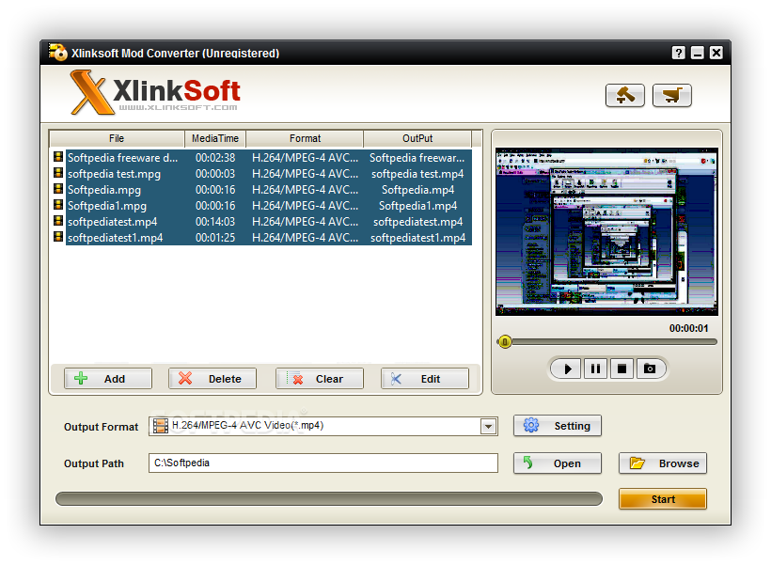Clear the file list
The height and width of the screenshot is (565, 771).
coord(320,379)
